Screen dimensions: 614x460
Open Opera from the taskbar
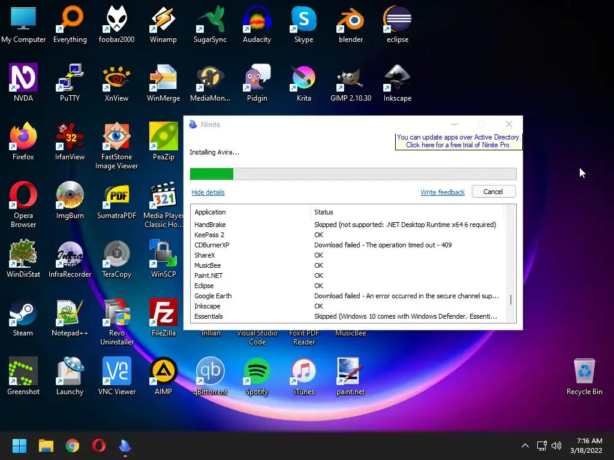[x=99, y=446]
